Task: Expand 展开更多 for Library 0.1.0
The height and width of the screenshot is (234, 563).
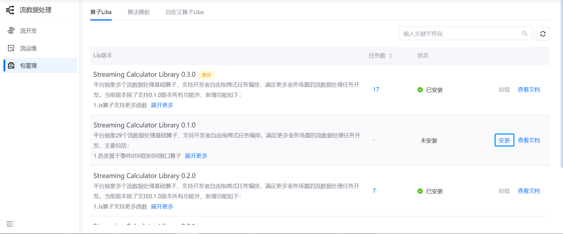Action: pos(196,156)
